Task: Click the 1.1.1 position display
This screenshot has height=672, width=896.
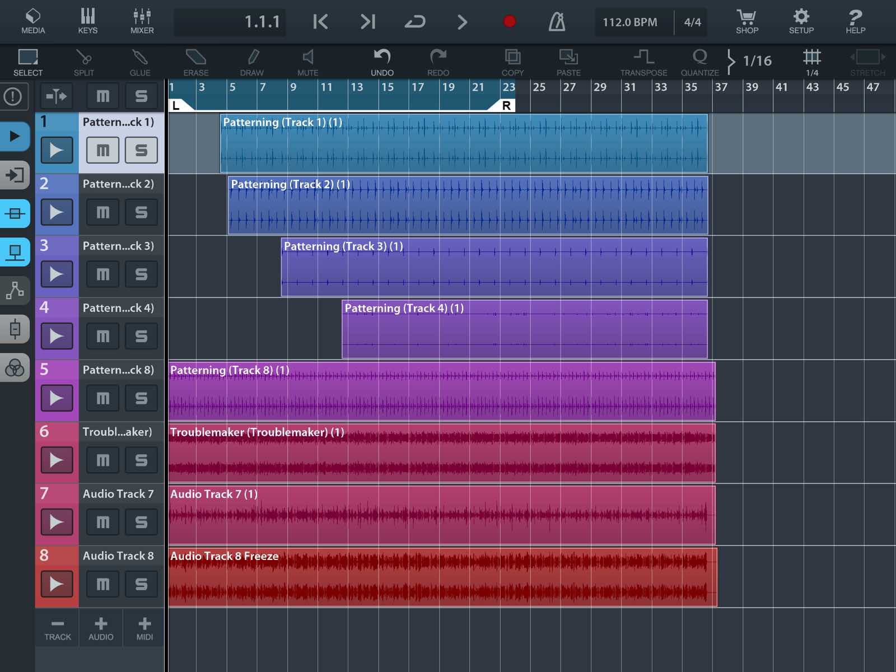Action: (230, 22)
